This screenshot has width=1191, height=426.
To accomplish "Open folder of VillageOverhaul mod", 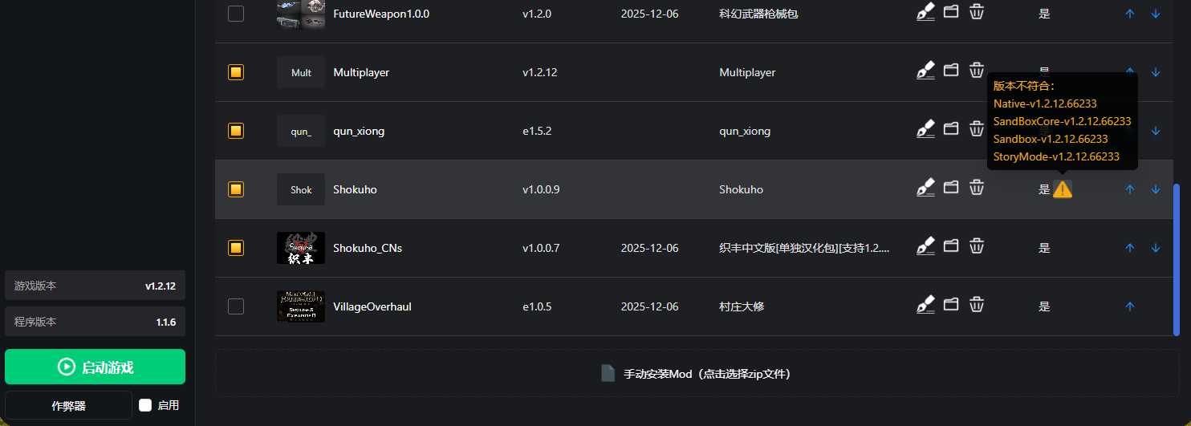I will (951, 304).
